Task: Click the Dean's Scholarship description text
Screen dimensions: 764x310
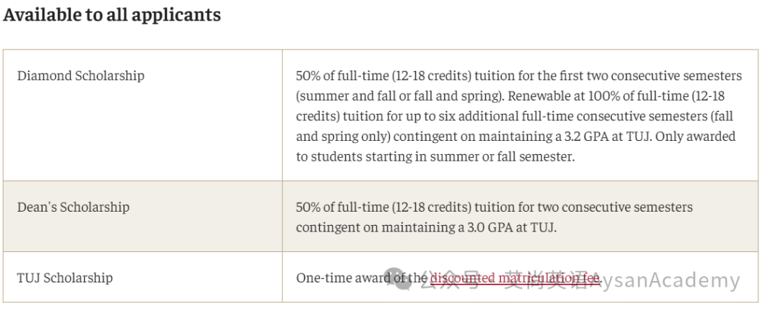Action: pos(494,217)
